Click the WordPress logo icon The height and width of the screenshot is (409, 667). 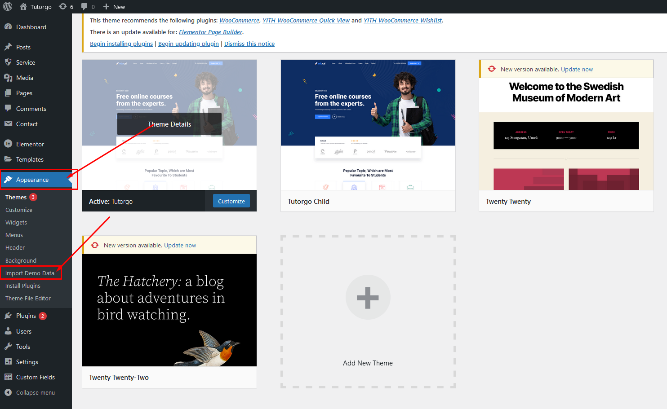[8, 7]
